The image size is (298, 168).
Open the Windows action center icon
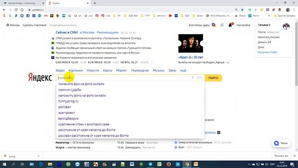point(292,164)
